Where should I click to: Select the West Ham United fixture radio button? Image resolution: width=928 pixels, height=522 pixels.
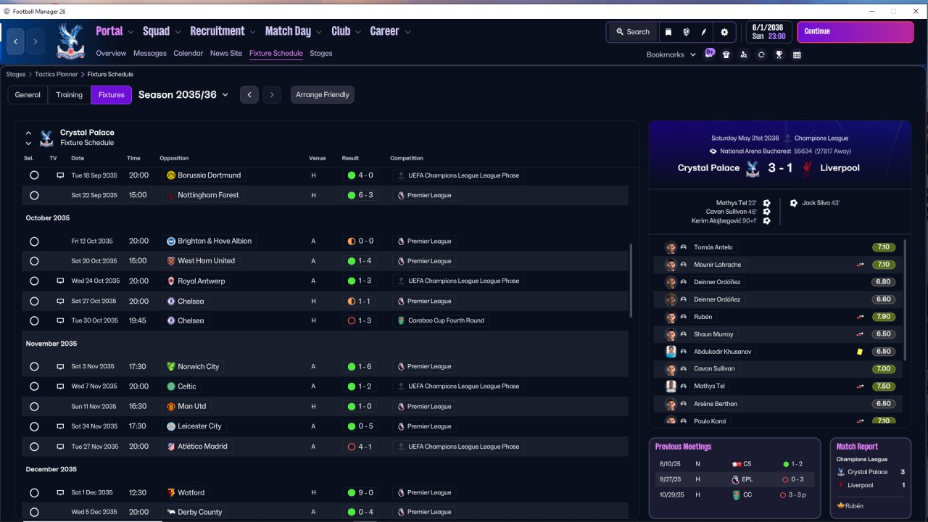34,261
